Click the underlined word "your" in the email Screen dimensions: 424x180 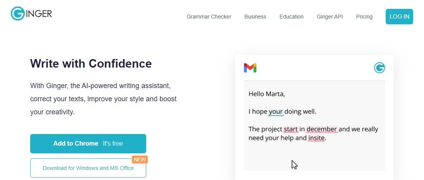pyautogui.click(x=275, y=112)
